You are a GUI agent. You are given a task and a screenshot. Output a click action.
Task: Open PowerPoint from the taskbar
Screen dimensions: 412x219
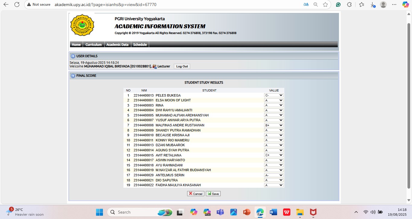click(247, 212)
